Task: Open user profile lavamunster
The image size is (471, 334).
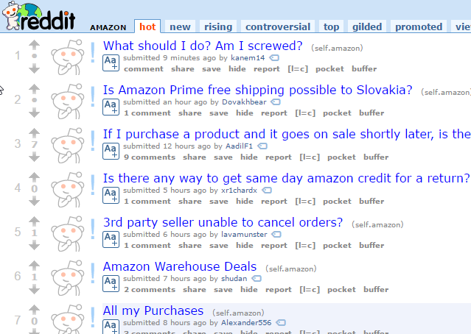Action: 244,235
